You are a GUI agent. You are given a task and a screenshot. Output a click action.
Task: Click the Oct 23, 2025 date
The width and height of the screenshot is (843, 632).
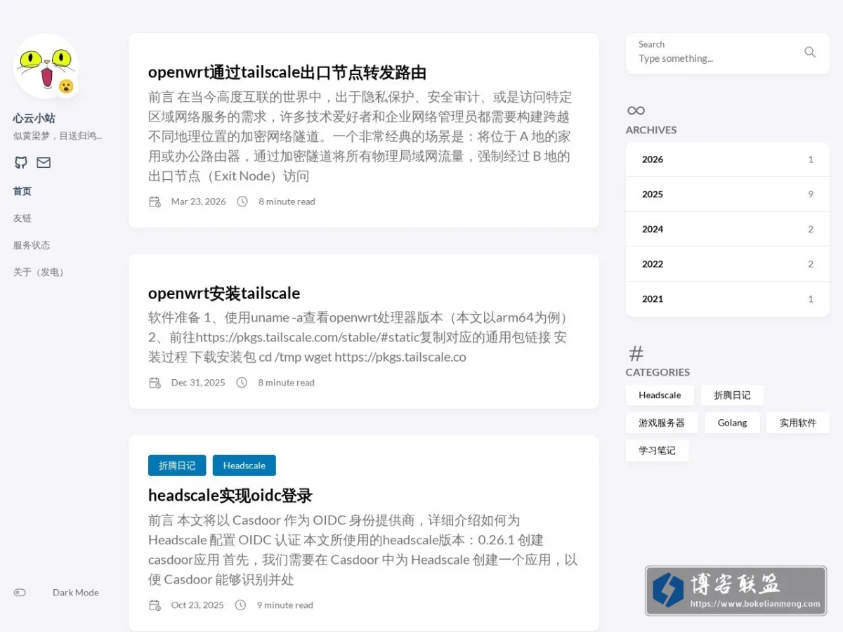click(x=197, y=605)
